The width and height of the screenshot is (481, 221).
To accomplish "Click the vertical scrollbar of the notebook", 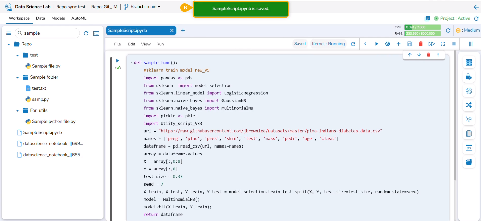I will point(455,116).
